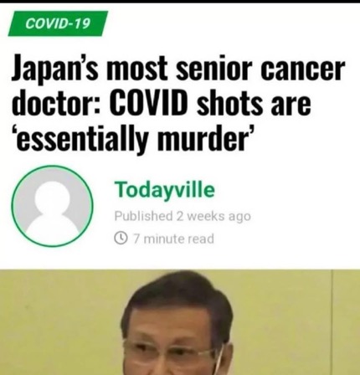Click the gray author avatar placeholder
Screen dimensions: 360x375
click(52, 206)
